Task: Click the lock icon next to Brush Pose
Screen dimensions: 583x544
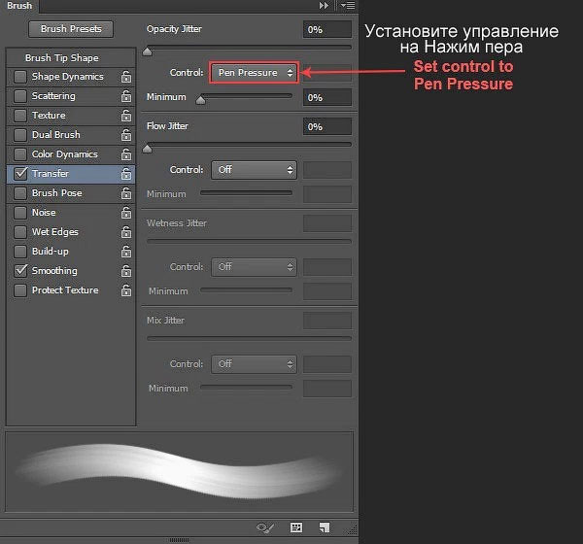Action: [x=126, y=193]
